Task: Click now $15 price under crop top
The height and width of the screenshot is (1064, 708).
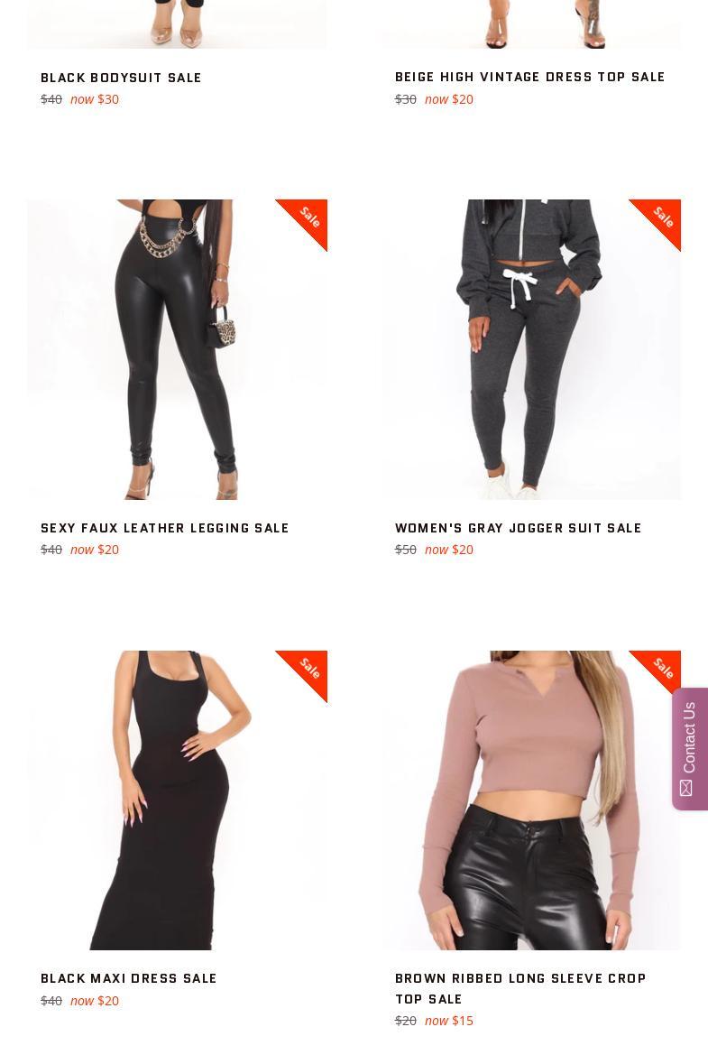Action: (x=449, y=1021)
